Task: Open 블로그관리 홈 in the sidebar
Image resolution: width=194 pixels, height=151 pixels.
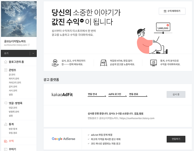Action: click(x=16, y=62)
